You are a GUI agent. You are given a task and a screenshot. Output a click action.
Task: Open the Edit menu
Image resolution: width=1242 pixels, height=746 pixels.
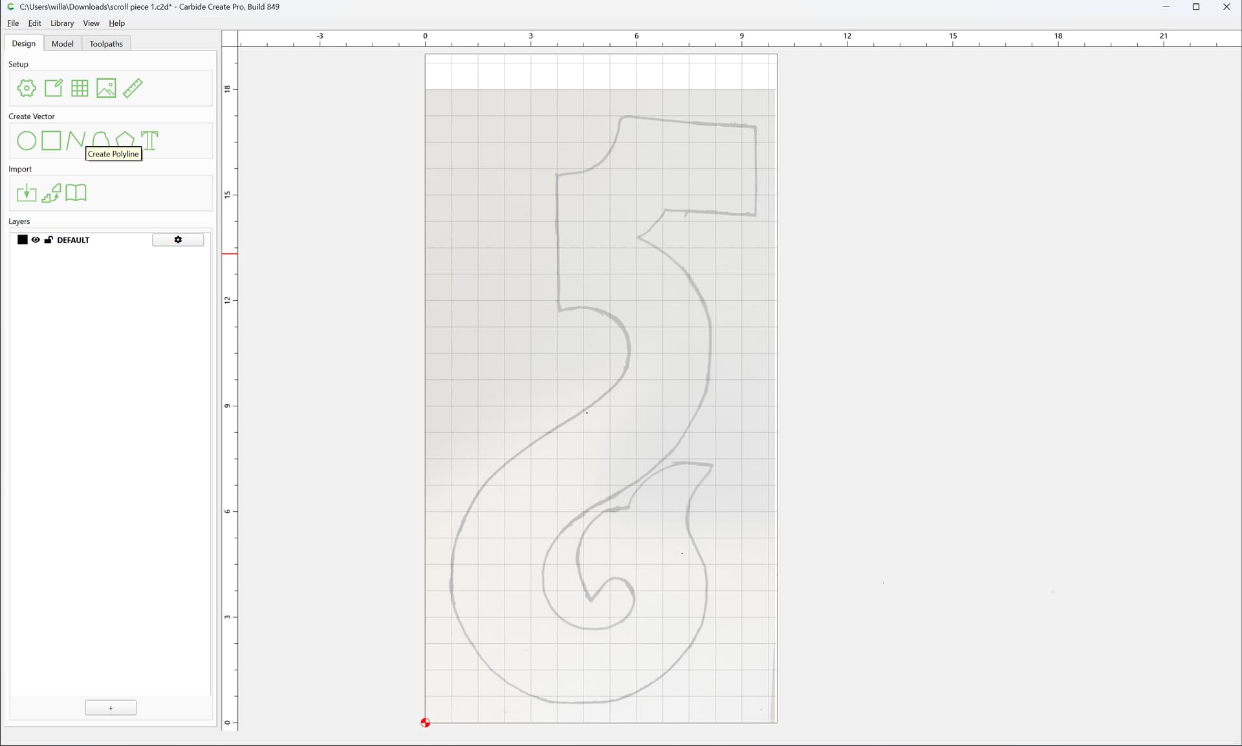tap(35, 23)
